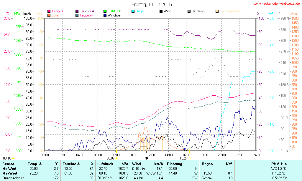Click the sunset marker at 16:24

[189, 158]
